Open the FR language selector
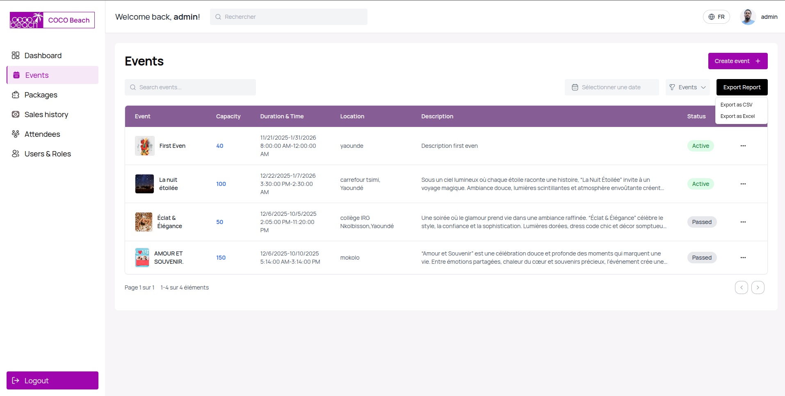The image size is (785, 396). pyautogui.click(x=716, y=17)
